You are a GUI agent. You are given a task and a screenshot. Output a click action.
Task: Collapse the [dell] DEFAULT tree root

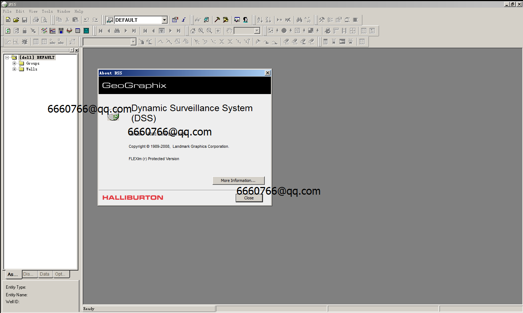(x=7, y=57)
